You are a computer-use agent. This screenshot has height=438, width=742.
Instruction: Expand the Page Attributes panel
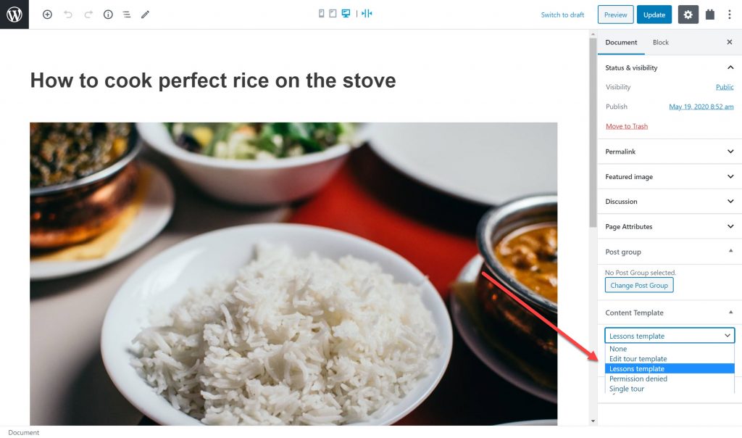coord(670,226)
